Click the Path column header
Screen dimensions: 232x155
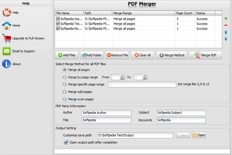point(98,13)
